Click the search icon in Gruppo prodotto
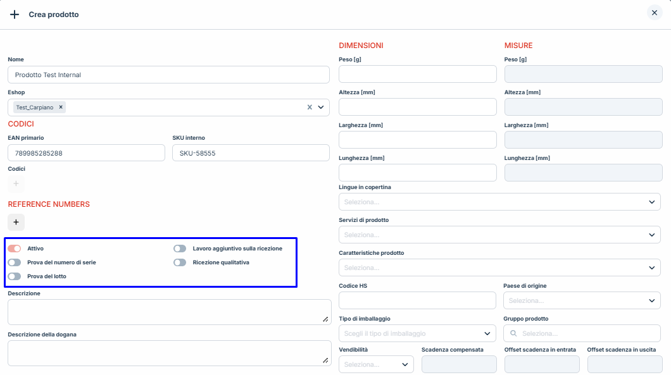 click(x=513, y=333)
